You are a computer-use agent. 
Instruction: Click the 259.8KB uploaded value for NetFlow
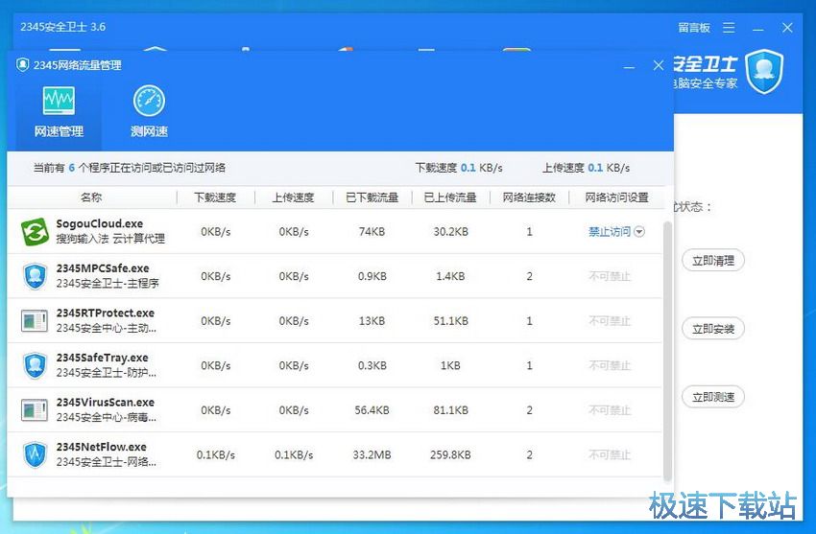(x=450, y=455)
